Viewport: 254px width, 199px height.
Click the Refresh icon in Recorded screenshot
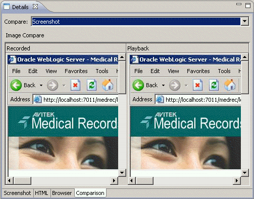pyautogui.click(x=91, y=85)
